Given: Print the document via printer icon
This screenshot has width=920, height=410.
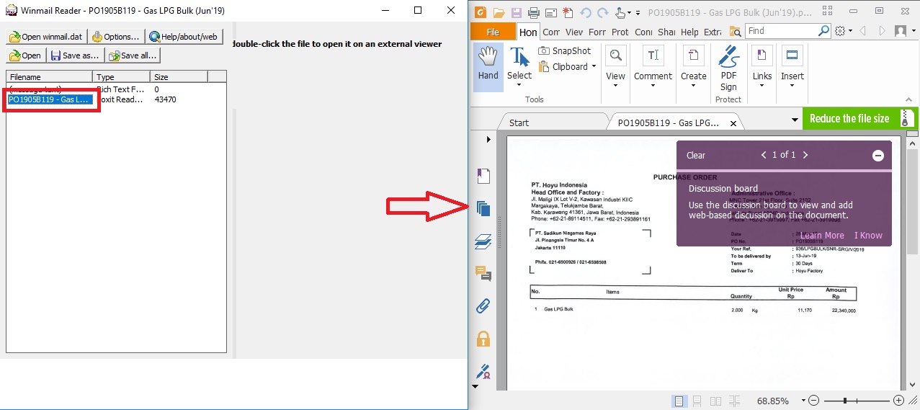Looking at the screenshot, I should point(533,12).
